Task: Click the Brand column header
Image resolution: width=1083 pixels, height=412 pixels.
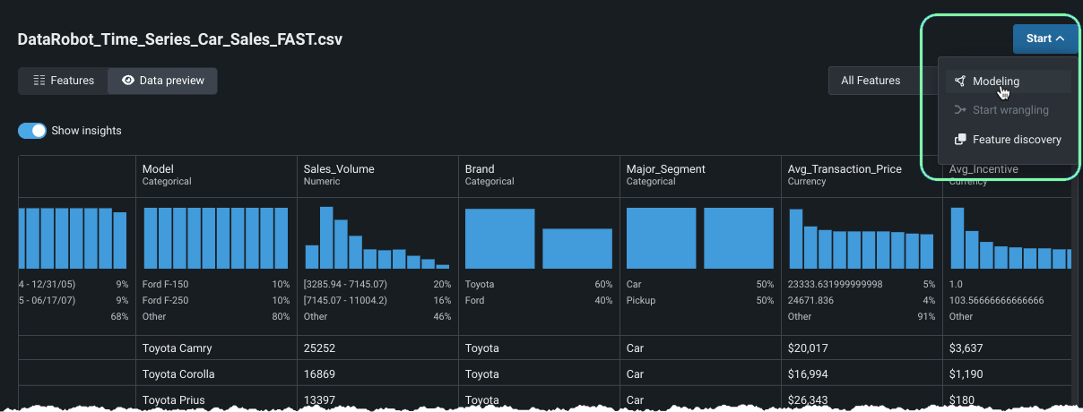Action: point(480,169)
